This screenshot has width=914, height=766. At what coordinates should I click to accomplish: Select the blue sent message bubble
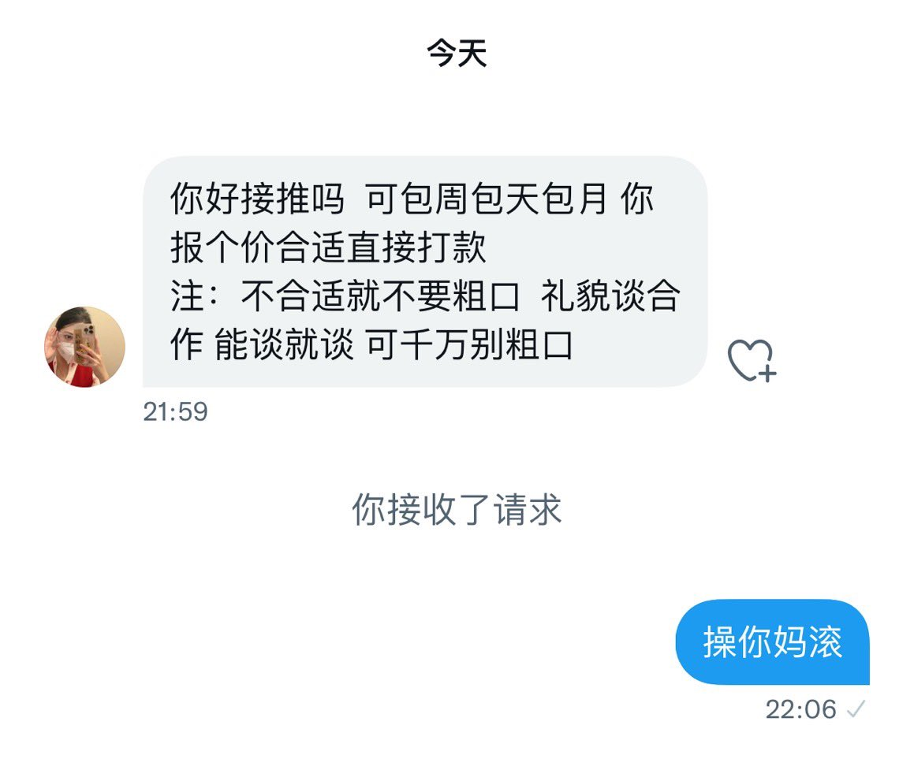click(772, 642)
